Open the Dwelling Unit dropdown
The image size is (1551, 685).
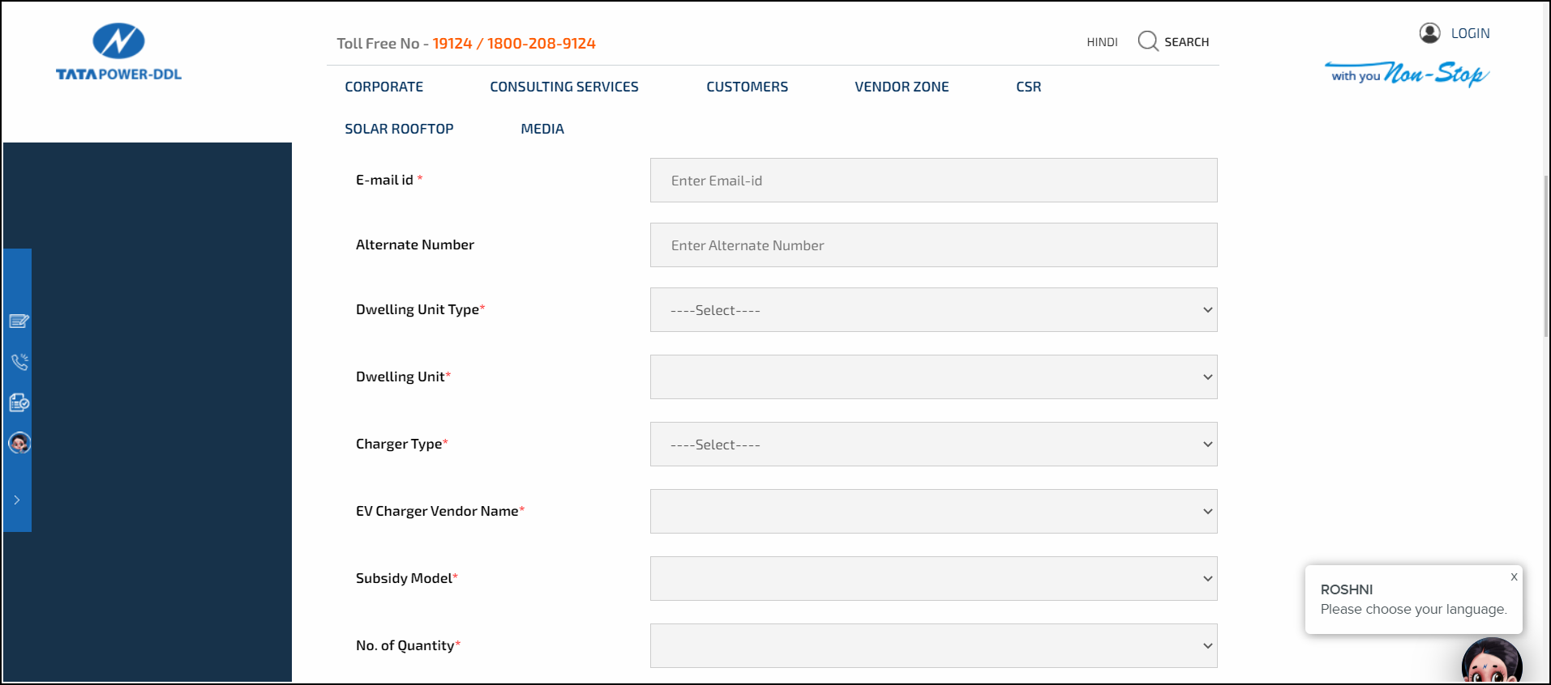(x=934, y=377)
